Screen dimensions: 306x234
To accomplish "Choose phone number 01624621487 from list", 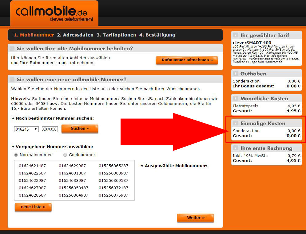I will [x=32, y=166].
